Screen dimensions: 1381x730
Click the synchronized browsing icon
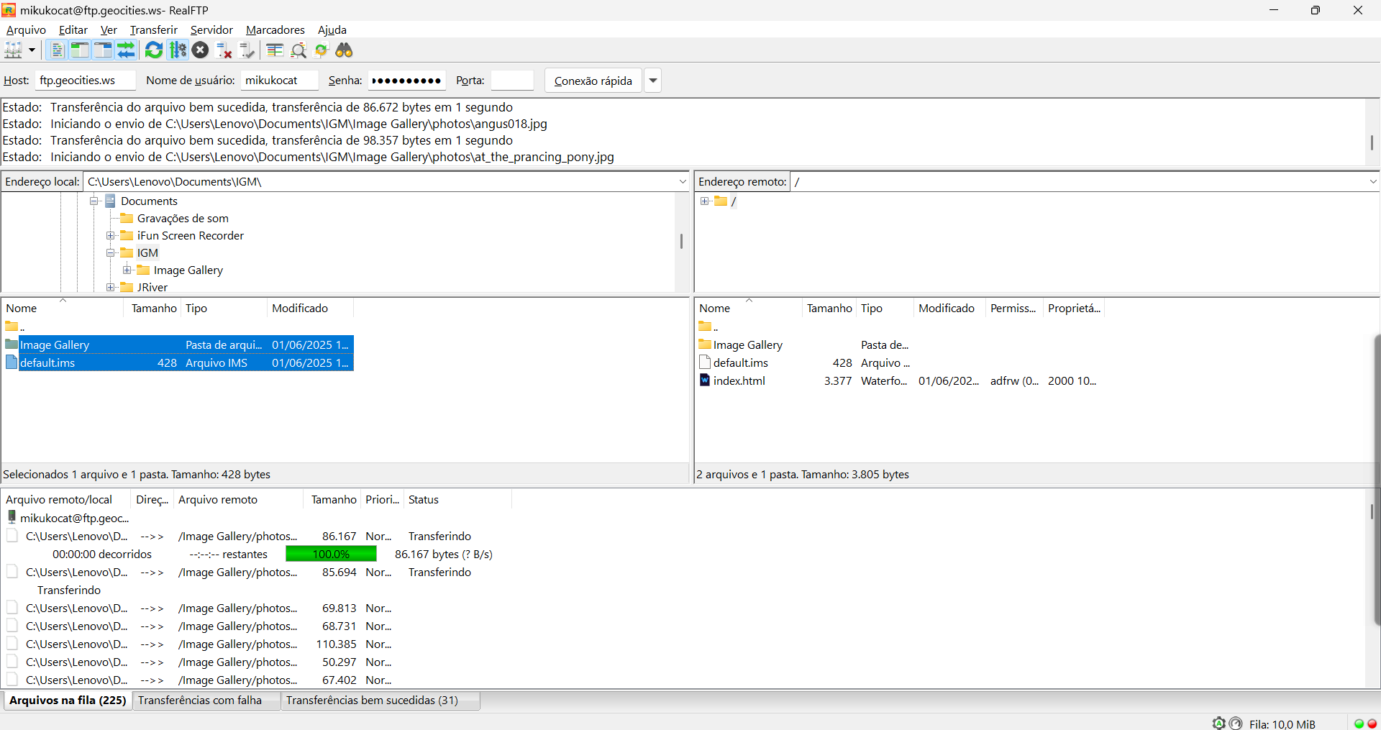322,50
